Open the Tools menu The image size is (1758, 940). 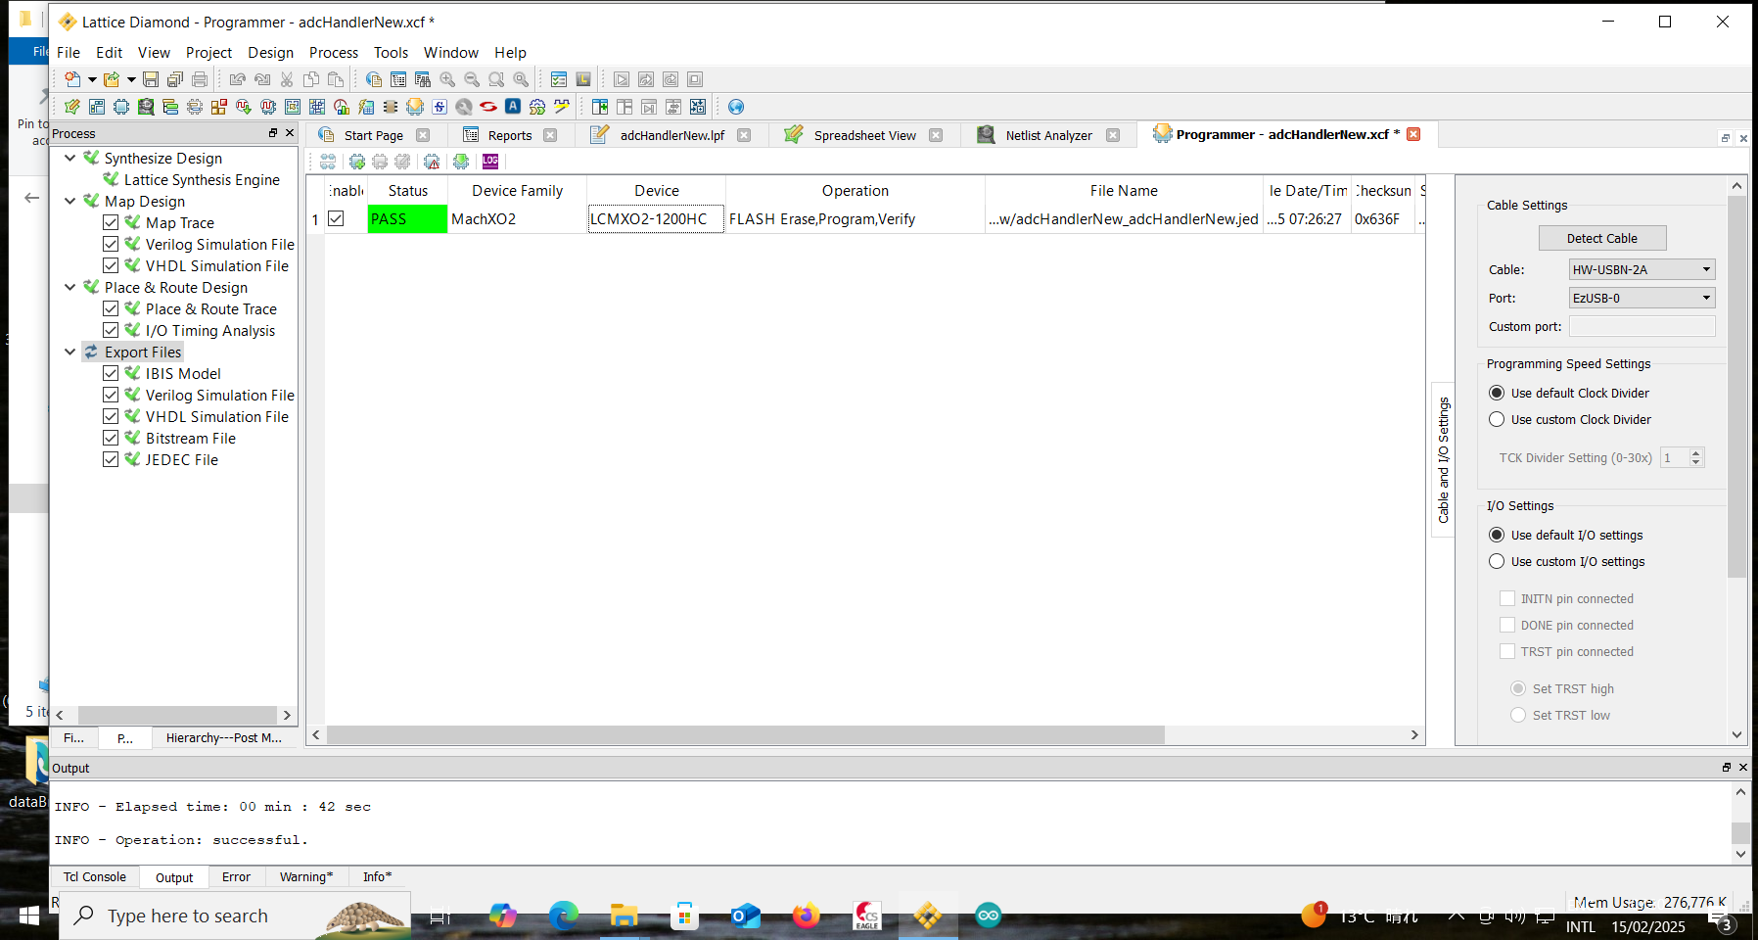pyautogui.click(x=391, y=53)
